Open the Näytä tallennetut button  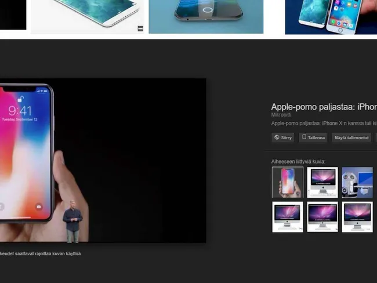pyautogui.click(x=351, y=137)
